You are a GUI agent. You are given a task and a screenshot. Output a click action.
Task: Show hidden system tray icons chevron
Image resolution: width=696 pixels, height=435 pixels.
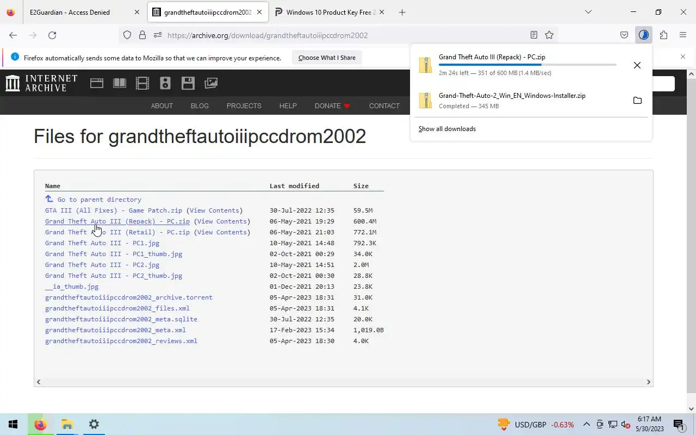(587, 425)
